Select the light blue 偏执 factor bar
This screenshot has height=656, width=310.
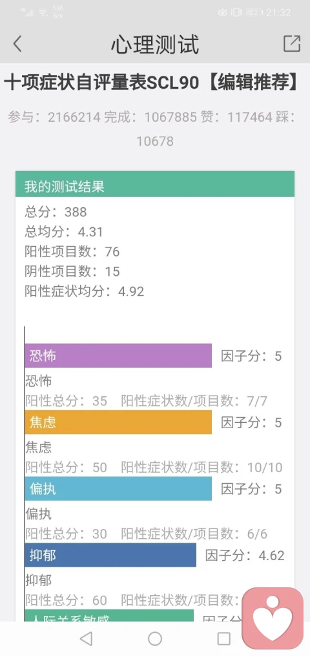[x=118, y=489]
